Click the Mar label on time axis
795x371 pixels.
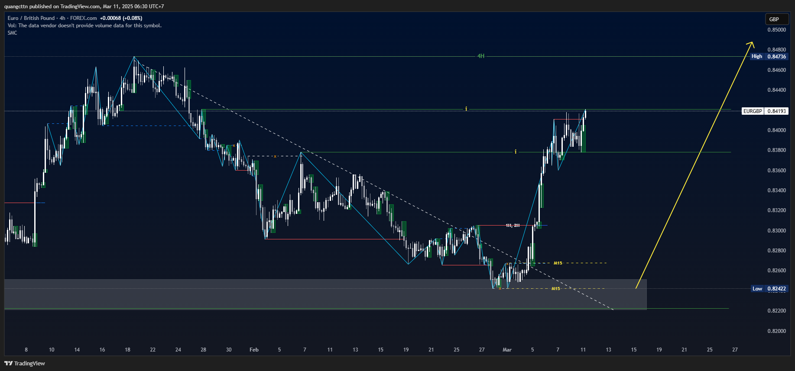tap(507, 350)
